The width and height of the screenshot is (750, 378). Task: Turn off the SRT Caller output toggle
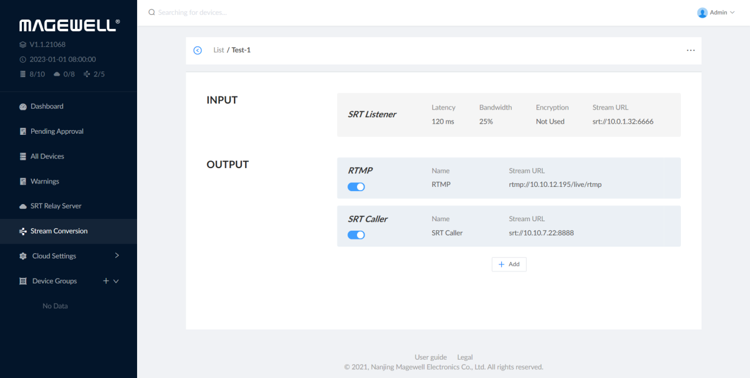click(356, 235)
